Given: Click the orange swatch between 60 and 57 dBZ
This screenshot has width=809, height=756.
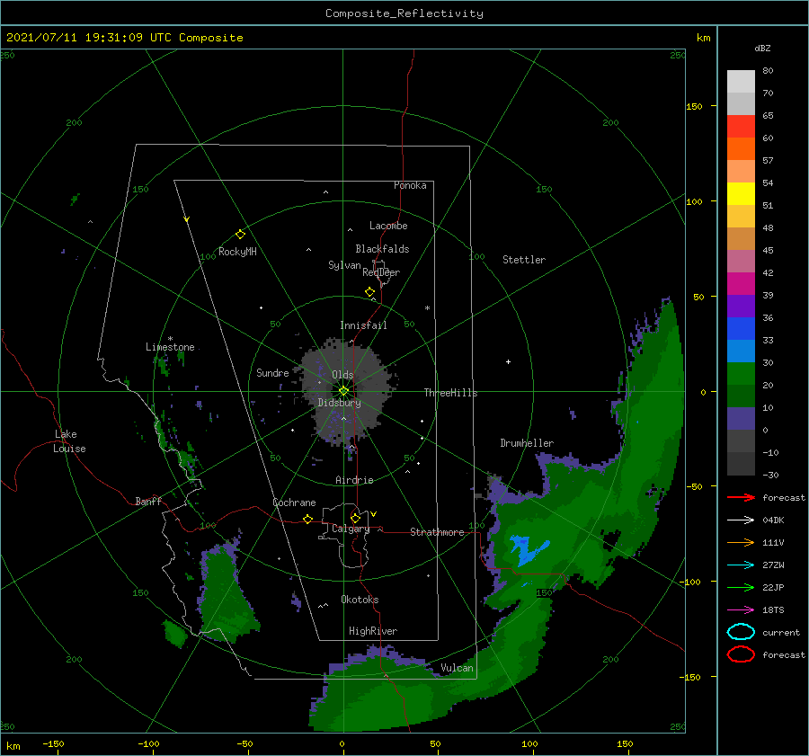Looking at the screenshot, I should pos(741,149).
